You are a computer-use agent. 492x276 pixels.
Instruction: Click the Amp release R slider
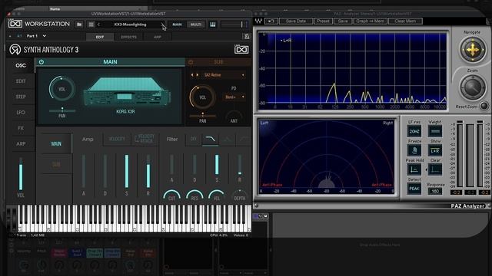(x=148, y=171)
